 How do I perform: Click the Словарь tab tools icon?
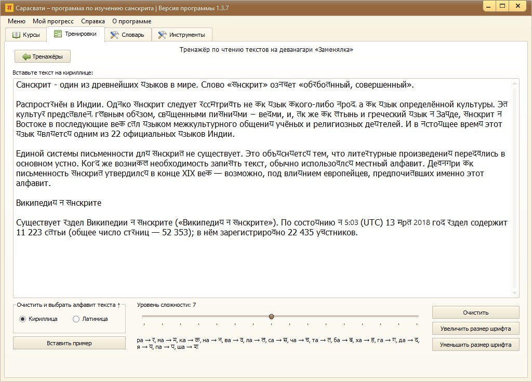[x=115, y=35]
